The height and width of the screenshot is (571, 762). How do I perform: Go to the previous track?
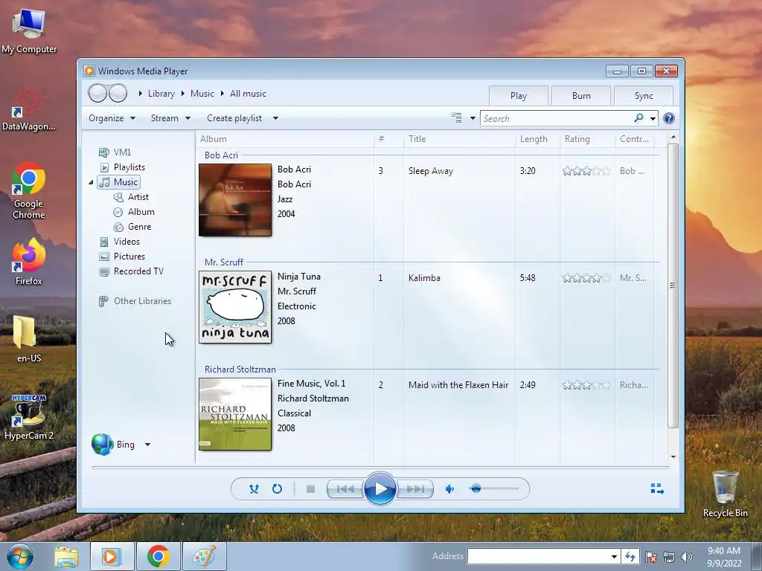(x=345, y=489)
